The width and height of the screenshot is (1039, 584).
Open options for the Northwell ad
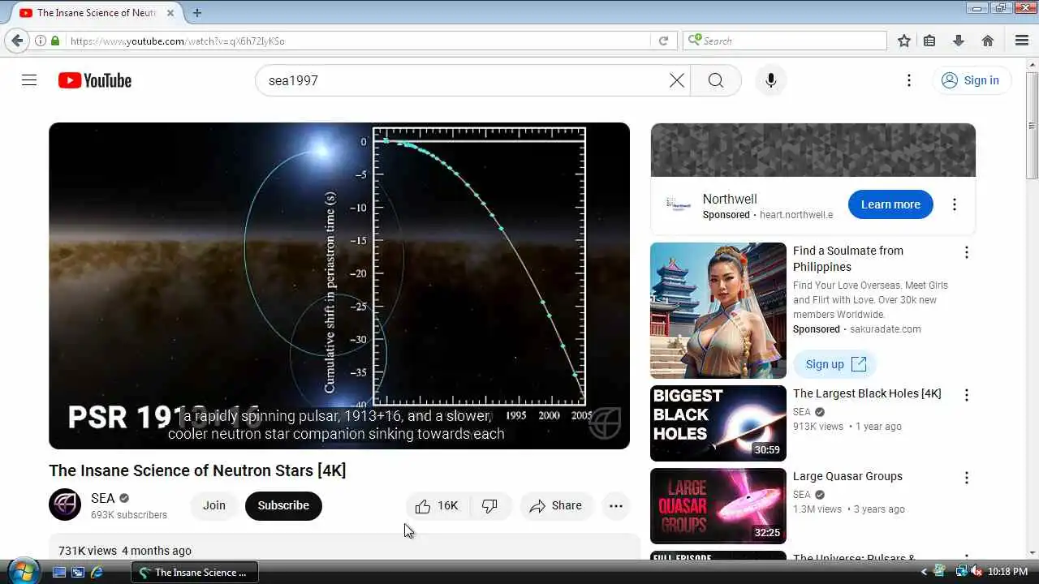[x=955, y=204]
